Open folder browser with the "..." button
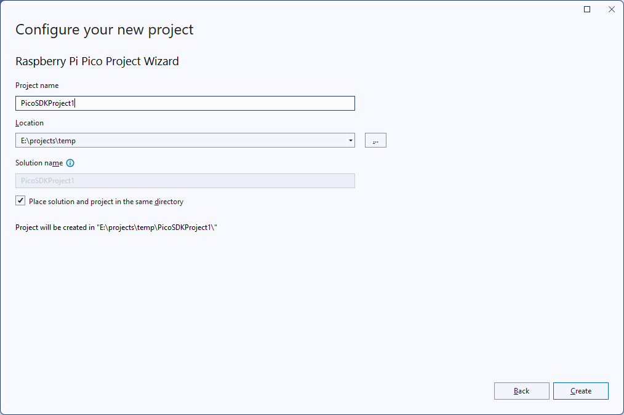624x415 pixels. [x=375, y=141]
